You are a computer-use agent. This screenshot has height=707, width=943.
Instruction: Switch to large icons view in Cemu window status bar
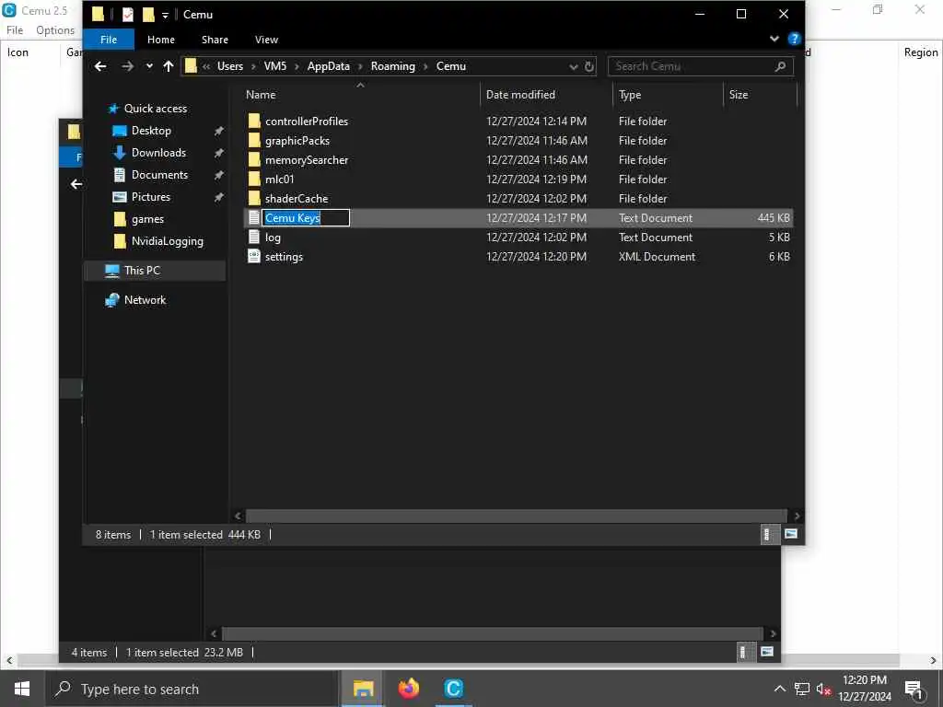pos(791,534)
